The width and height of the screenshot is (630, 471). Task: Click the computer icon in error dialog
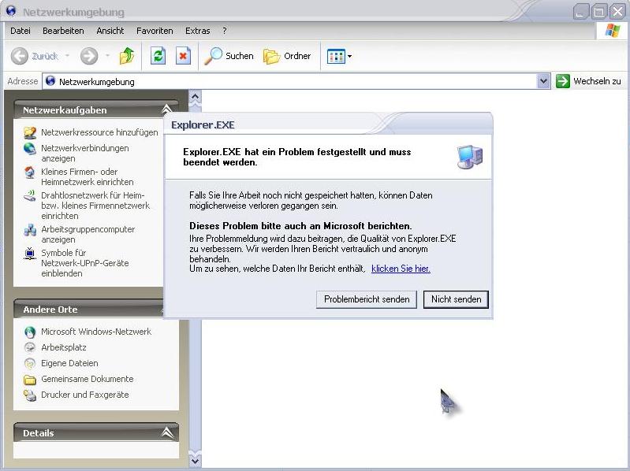pos(470,157)
